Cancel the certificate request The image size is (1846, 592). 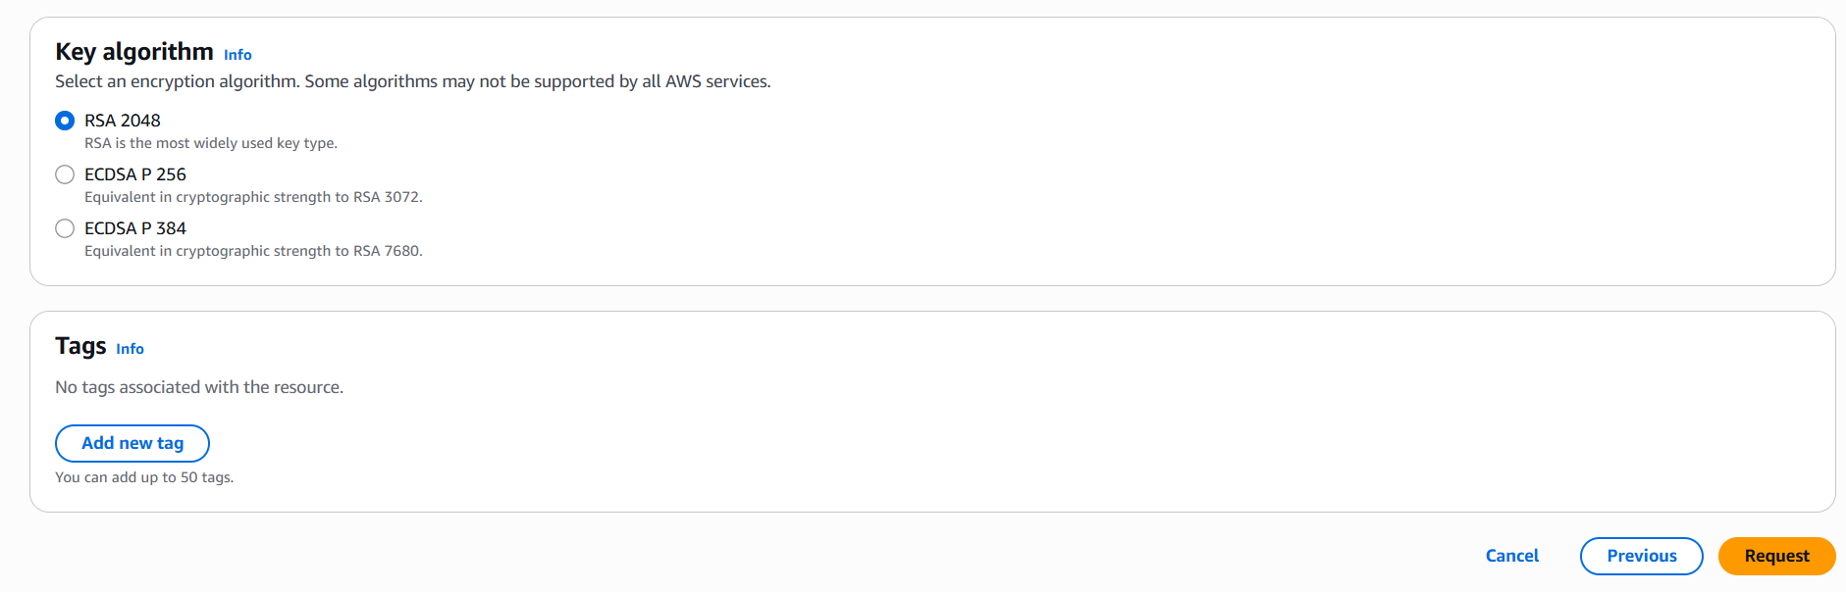click(1511, 556)
